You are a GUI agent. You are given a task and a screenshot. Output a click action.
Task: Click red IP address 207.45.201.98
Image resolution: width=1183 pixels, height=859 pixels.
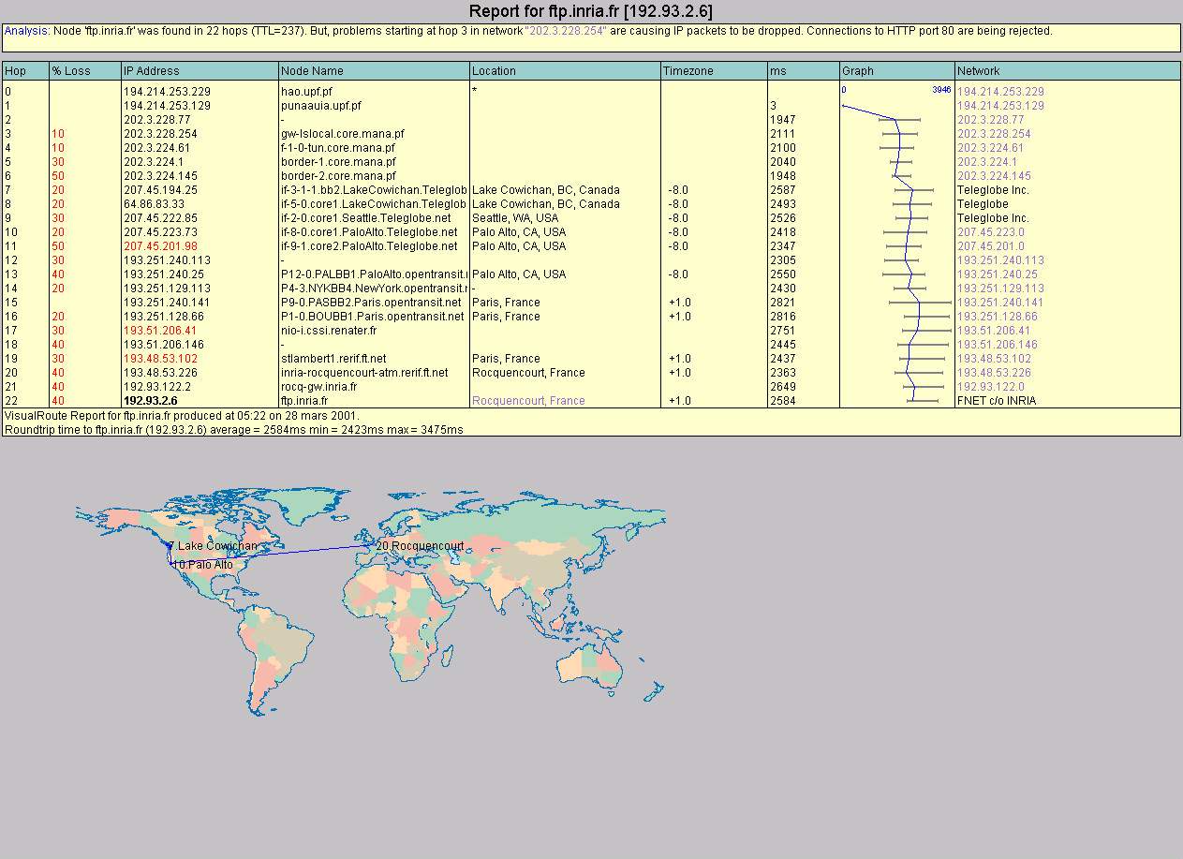(160, 246)
